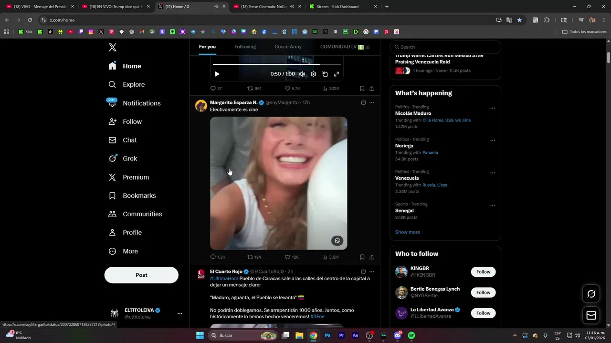
Task: Toggle picture-in-picture on video
Action: pyautogui.click(x=325, y=74)
